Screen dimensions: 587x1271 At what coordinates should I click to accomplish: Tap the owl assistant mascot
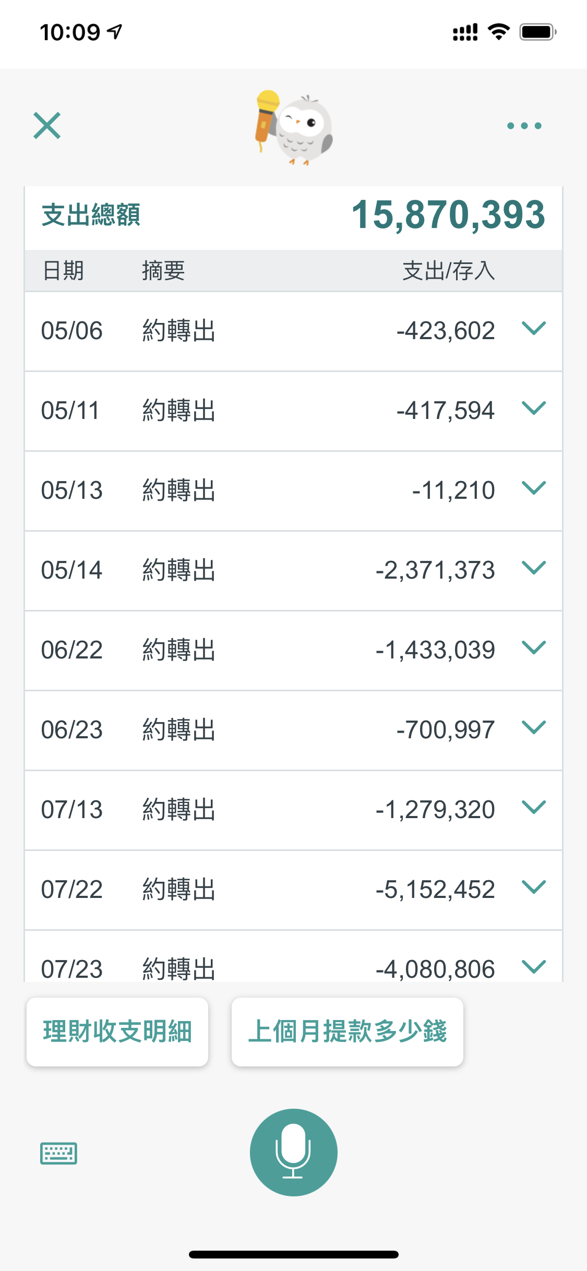pyautogui.click(x=295, y=128)
